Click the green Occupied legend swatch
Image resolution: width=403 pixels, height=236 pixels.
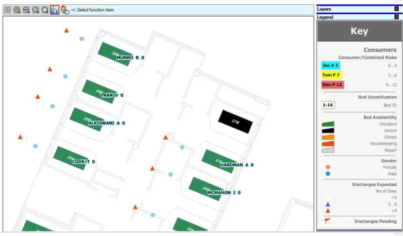point(328,124)
